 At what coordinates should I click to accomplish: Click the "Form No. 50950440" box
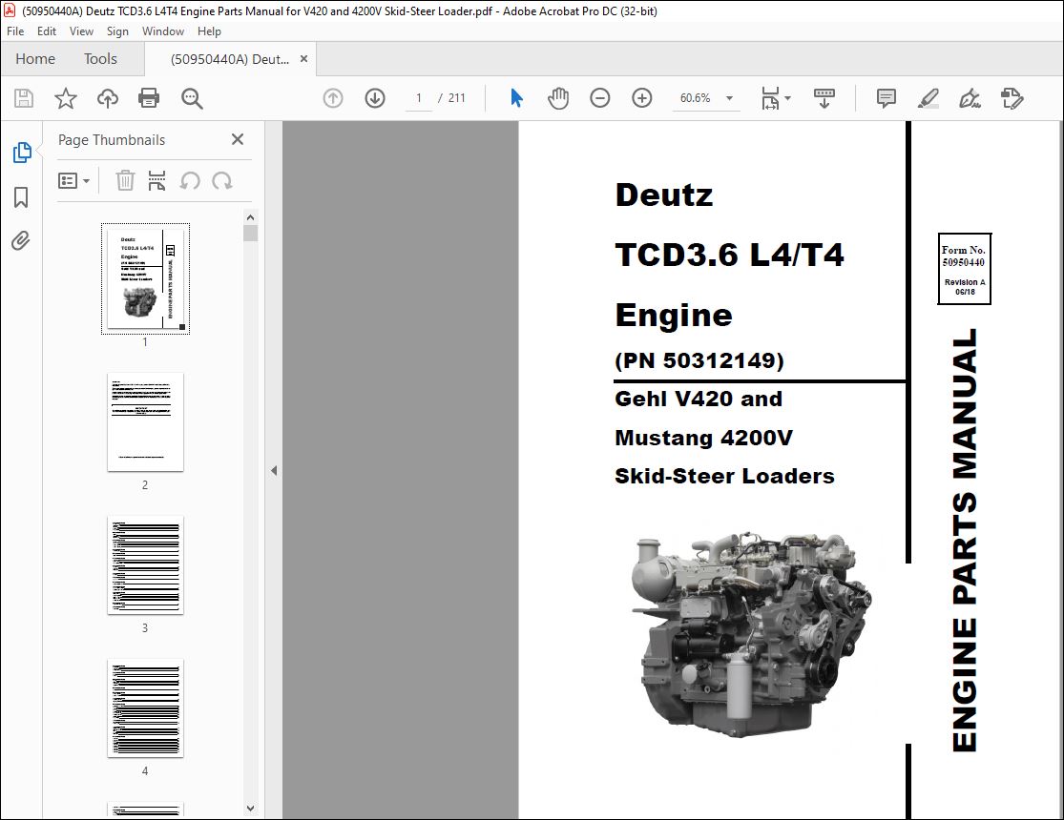pos(964,269)
